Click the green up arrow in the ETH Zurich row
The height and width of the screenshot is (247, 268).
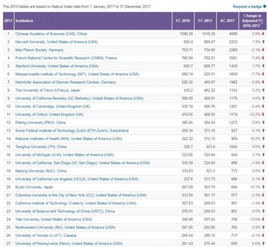[x=263, y=130]
